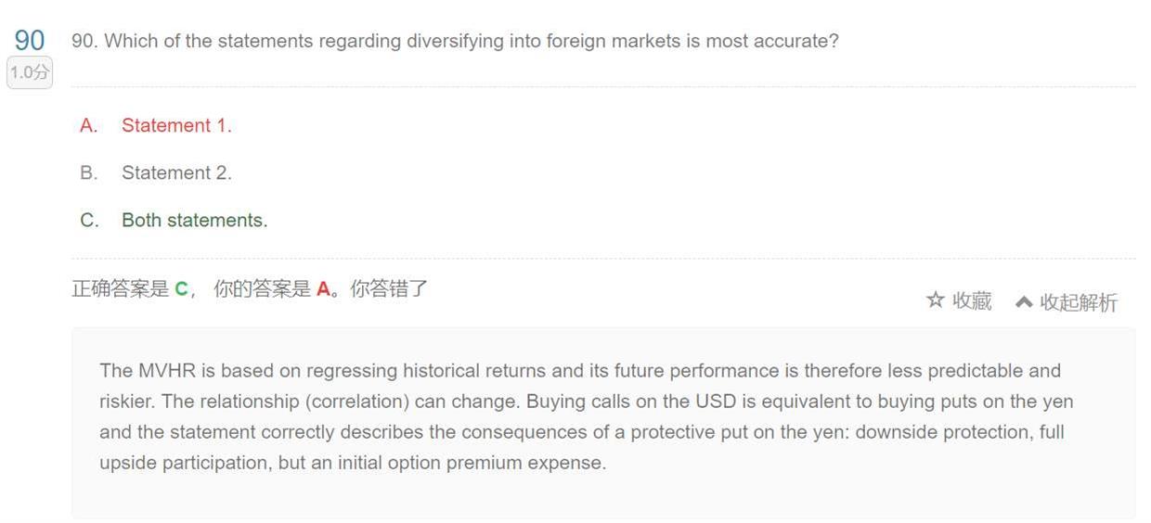The image size is (1151, 523).
Task: Click the question text about foreign markets
Action: pyautogui.click(x=455, y=42)
